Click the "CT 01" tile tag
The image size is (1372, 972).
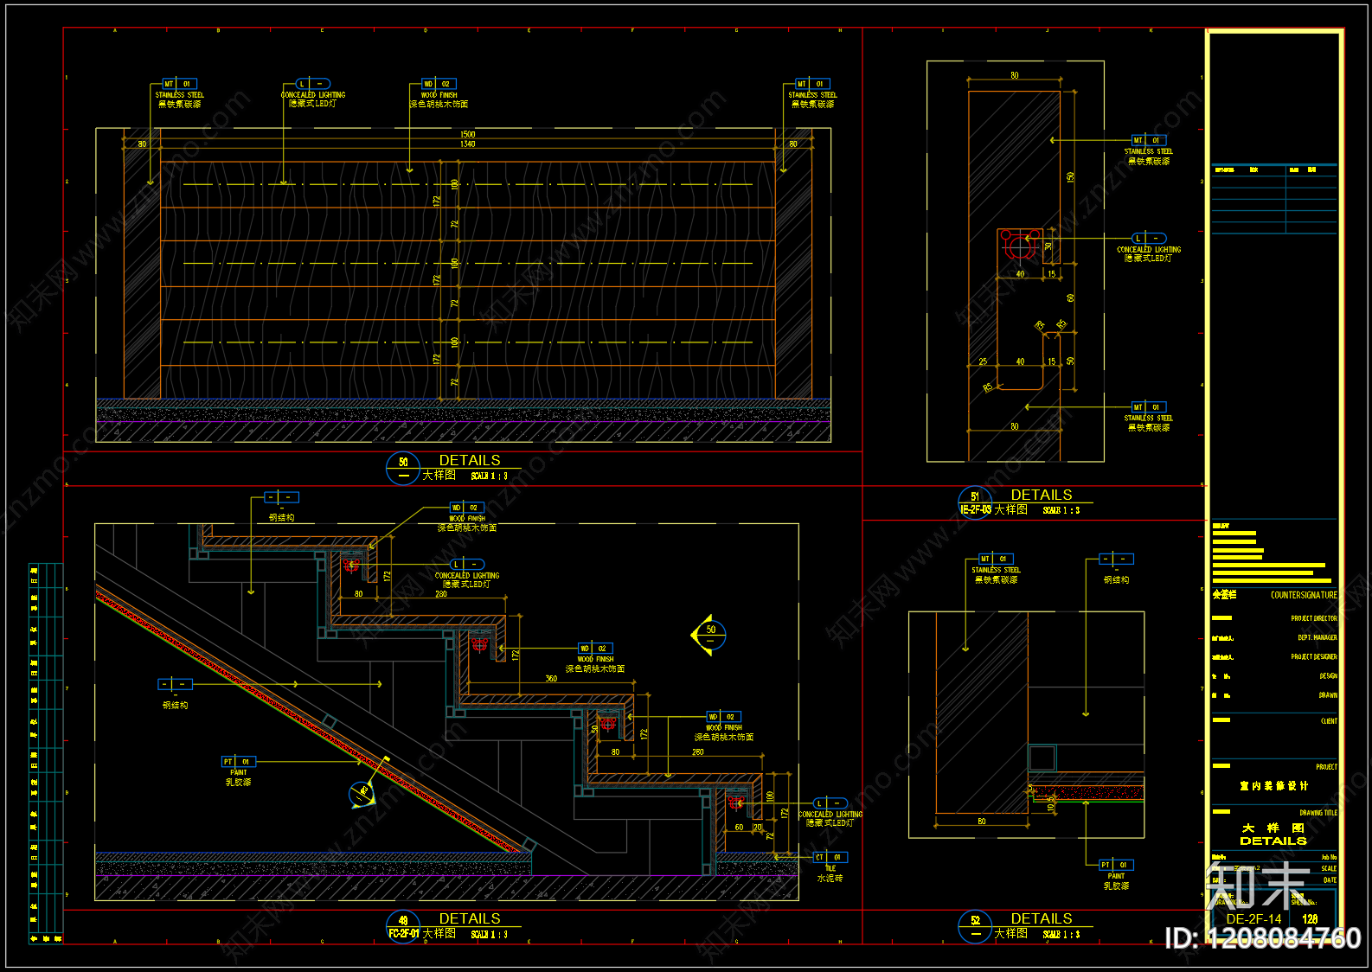click(x=830, y=857)
